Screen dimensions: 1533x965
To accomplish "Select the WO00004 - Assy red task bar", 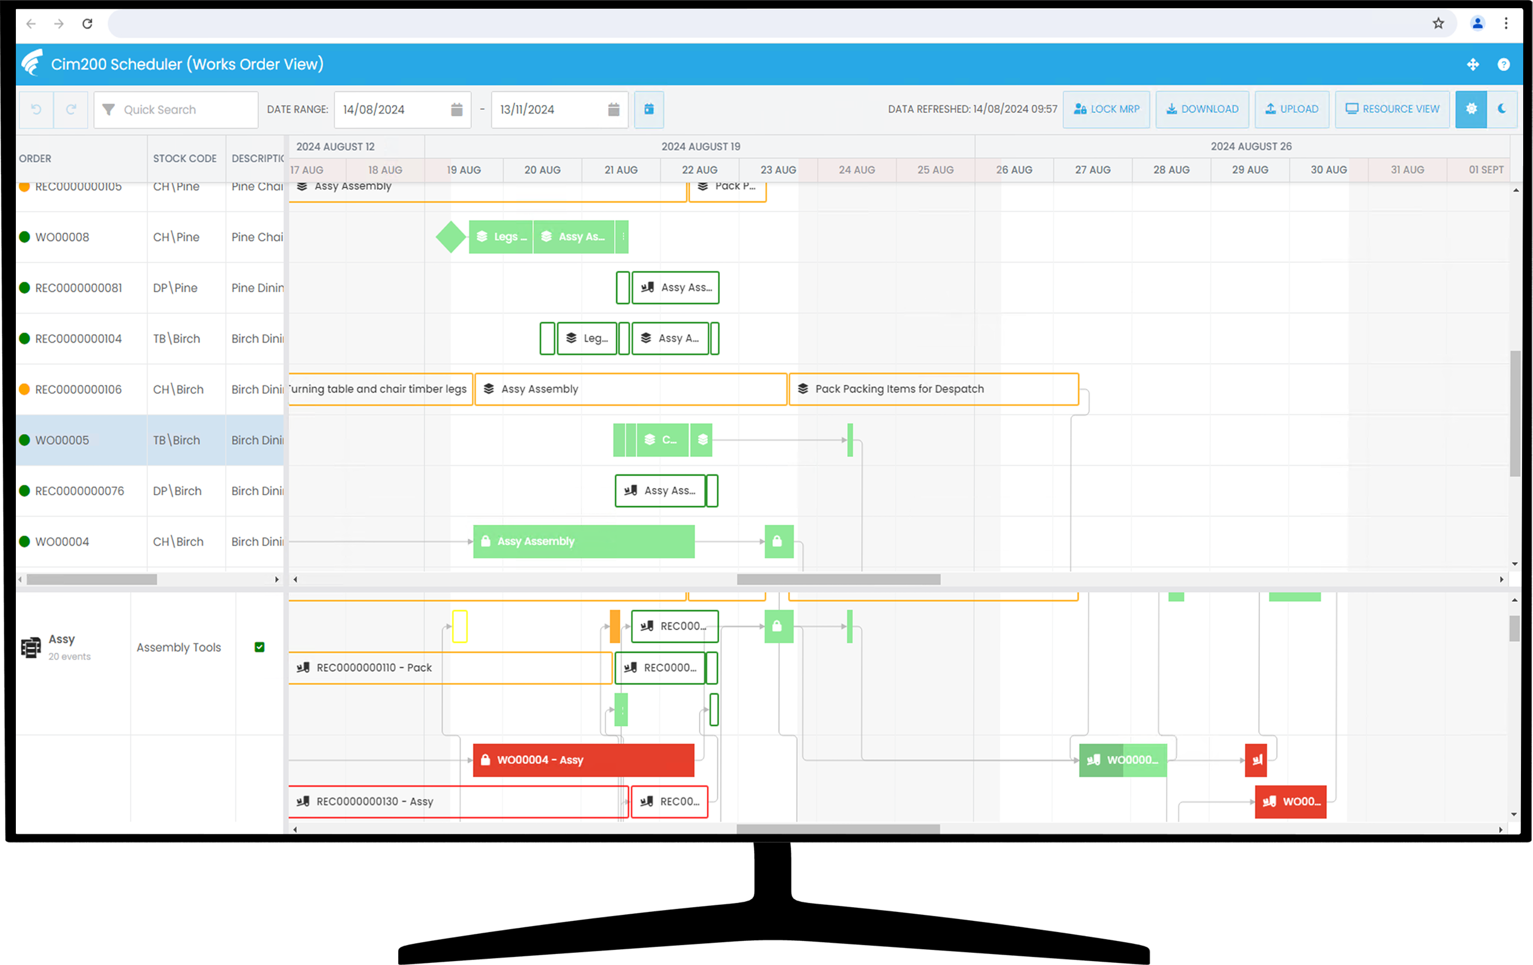I will pos(583,760).
